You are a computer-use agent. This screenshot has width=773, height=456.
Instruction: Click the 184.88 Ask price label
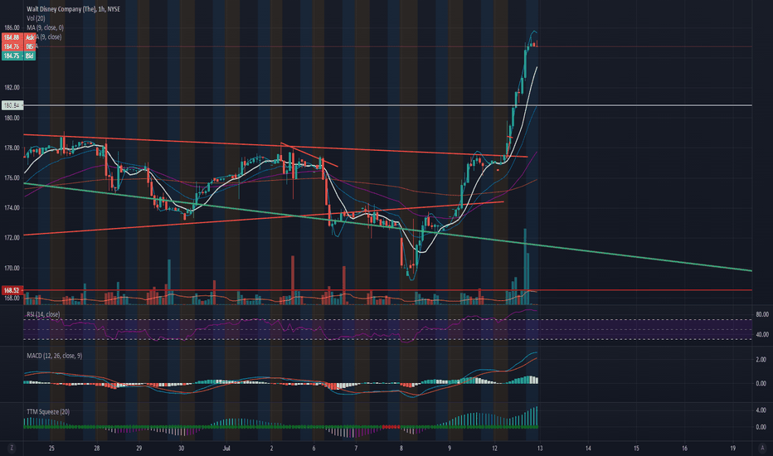tap(18, 37)
